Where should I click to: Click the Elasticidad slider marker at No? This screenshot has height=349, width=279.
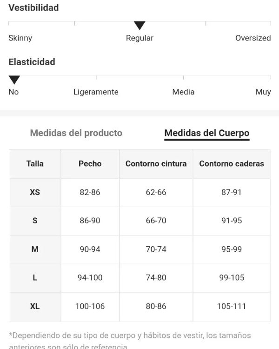[x=14, y=80]
